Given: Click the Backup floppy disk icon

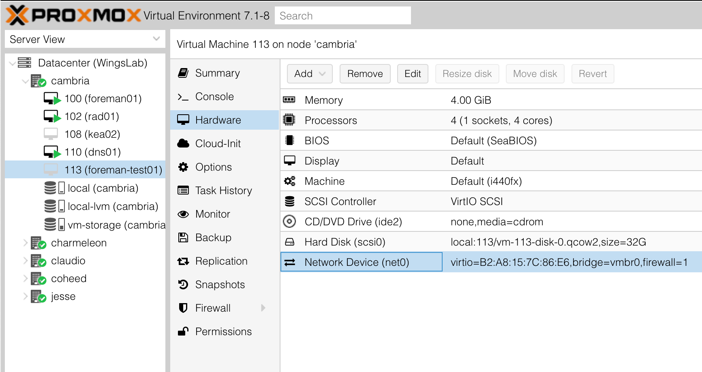Looking at the screenshot, I should pyautogui.click(x=183, y=237).
